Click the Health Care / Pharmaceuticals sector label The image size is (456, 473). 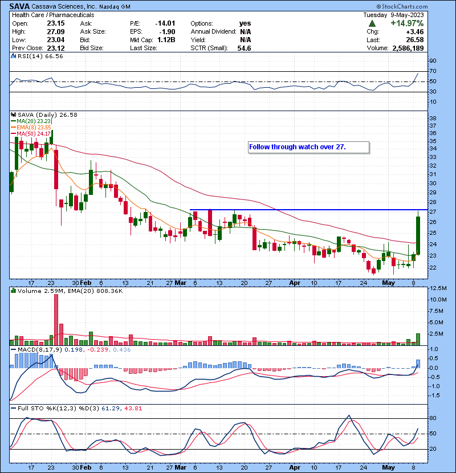point(53,15)
